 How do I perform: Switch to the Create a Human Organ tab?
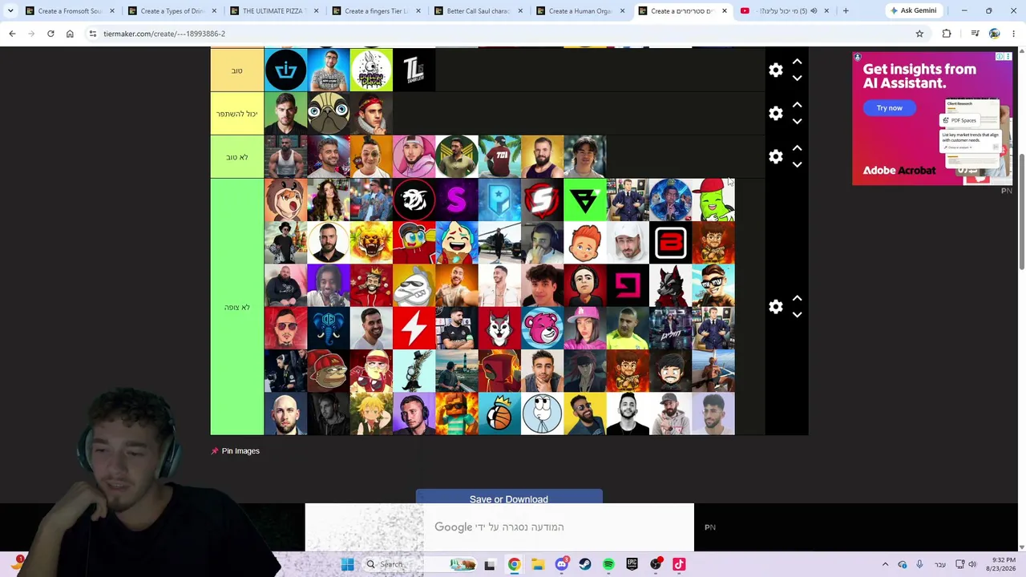(x=581, y=11)
